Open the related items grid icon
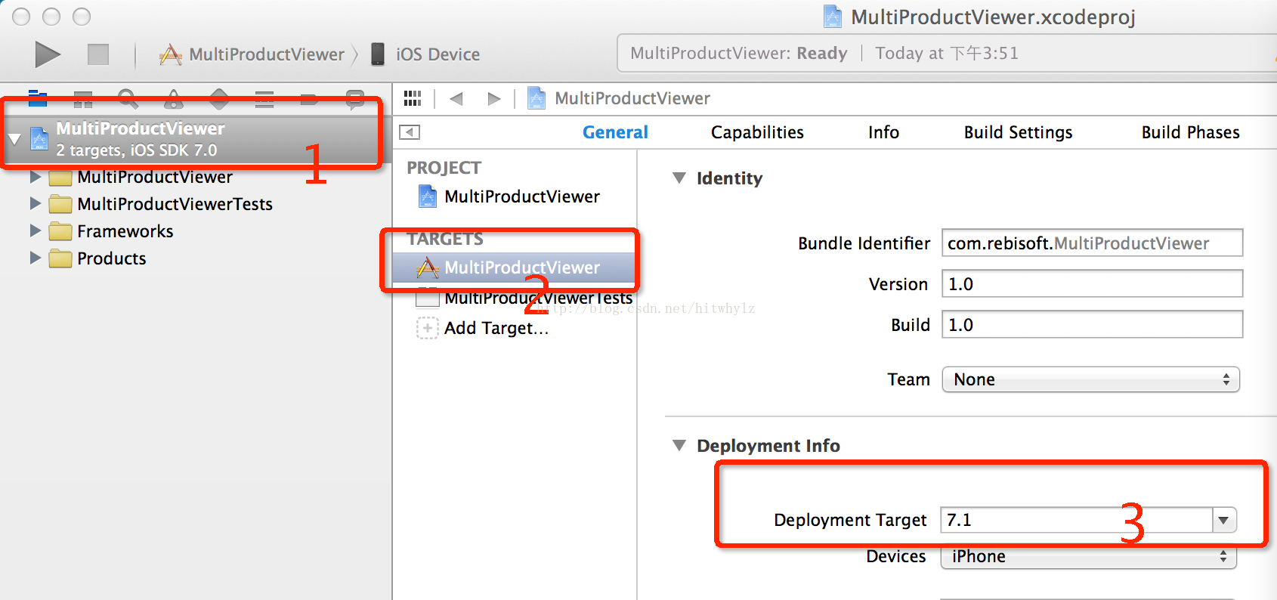The height and width of the screenshot is (600, 1277). point(413,98)
